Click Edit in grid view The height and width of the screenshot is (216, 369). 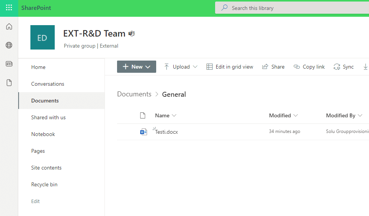pos(230,67)
